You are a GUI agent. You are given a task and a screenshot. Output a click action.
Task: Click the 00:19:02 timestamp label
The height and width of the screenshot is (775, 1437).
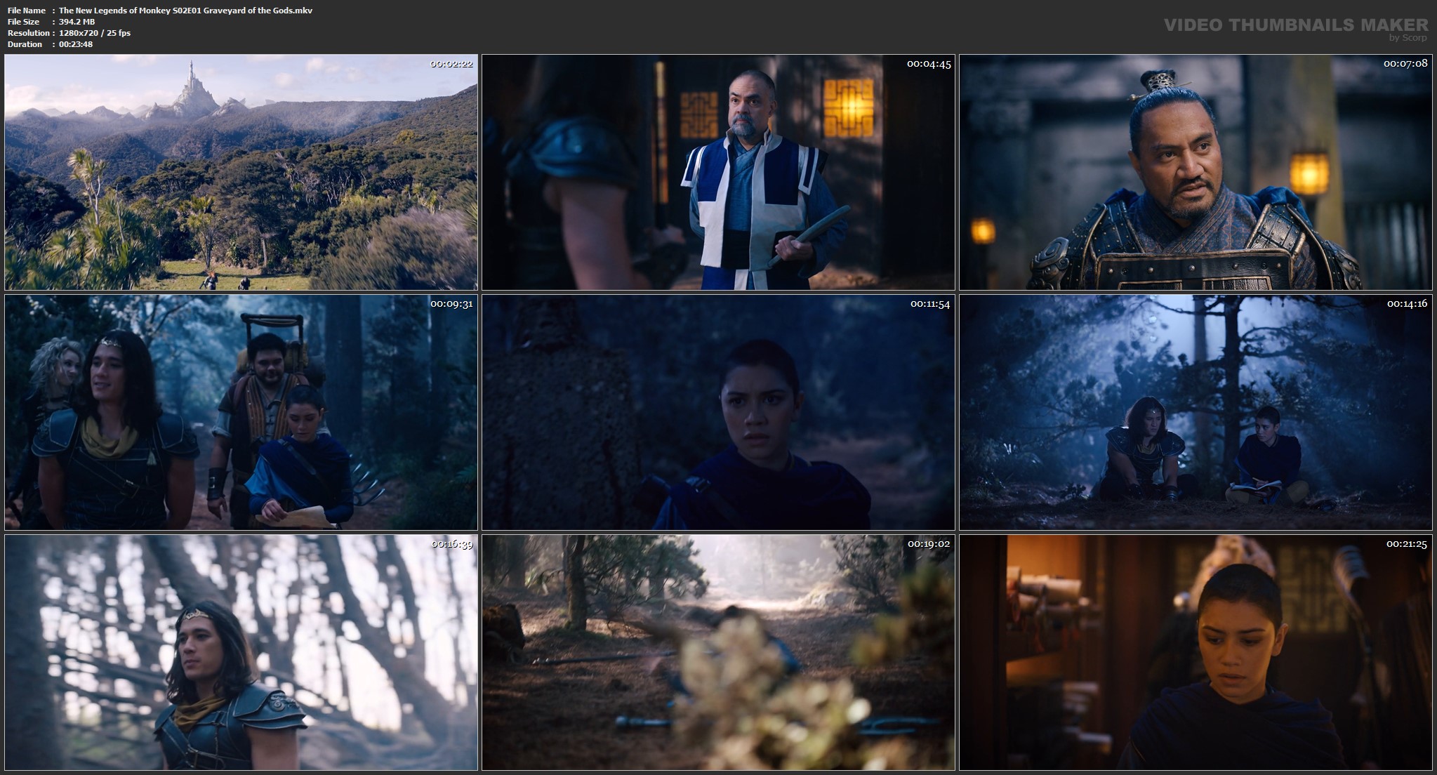(x=928, y=544)
